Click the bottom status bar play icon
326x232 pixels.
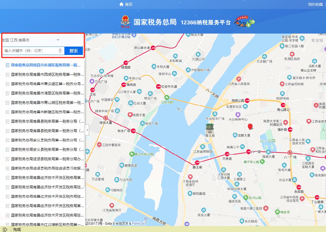[x=5, y=230]
